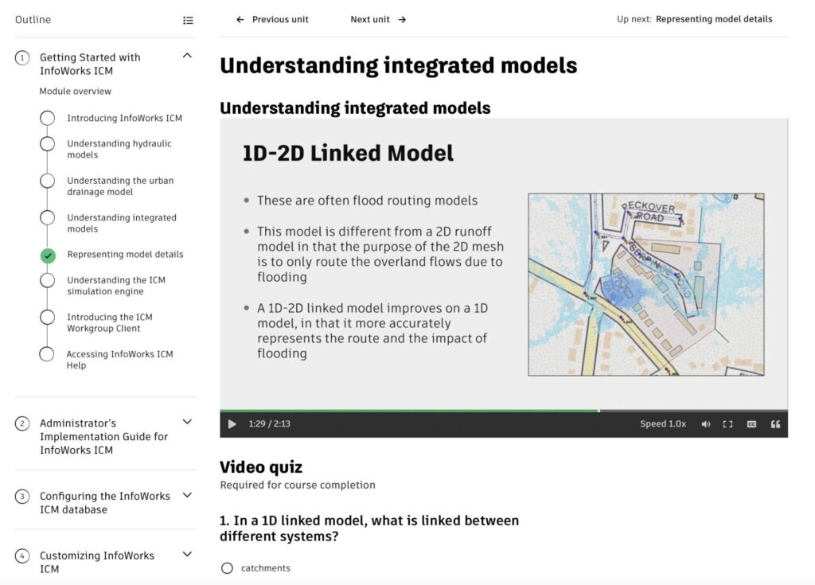This screenshot has height=585, width=815.
Task: Open Representing model details unit in outline
Action: click(x=125, y=254)
